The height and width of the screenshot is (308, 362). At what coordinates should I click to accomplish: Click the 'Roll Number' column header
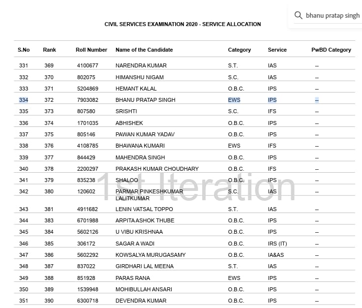tap(91, 50)
